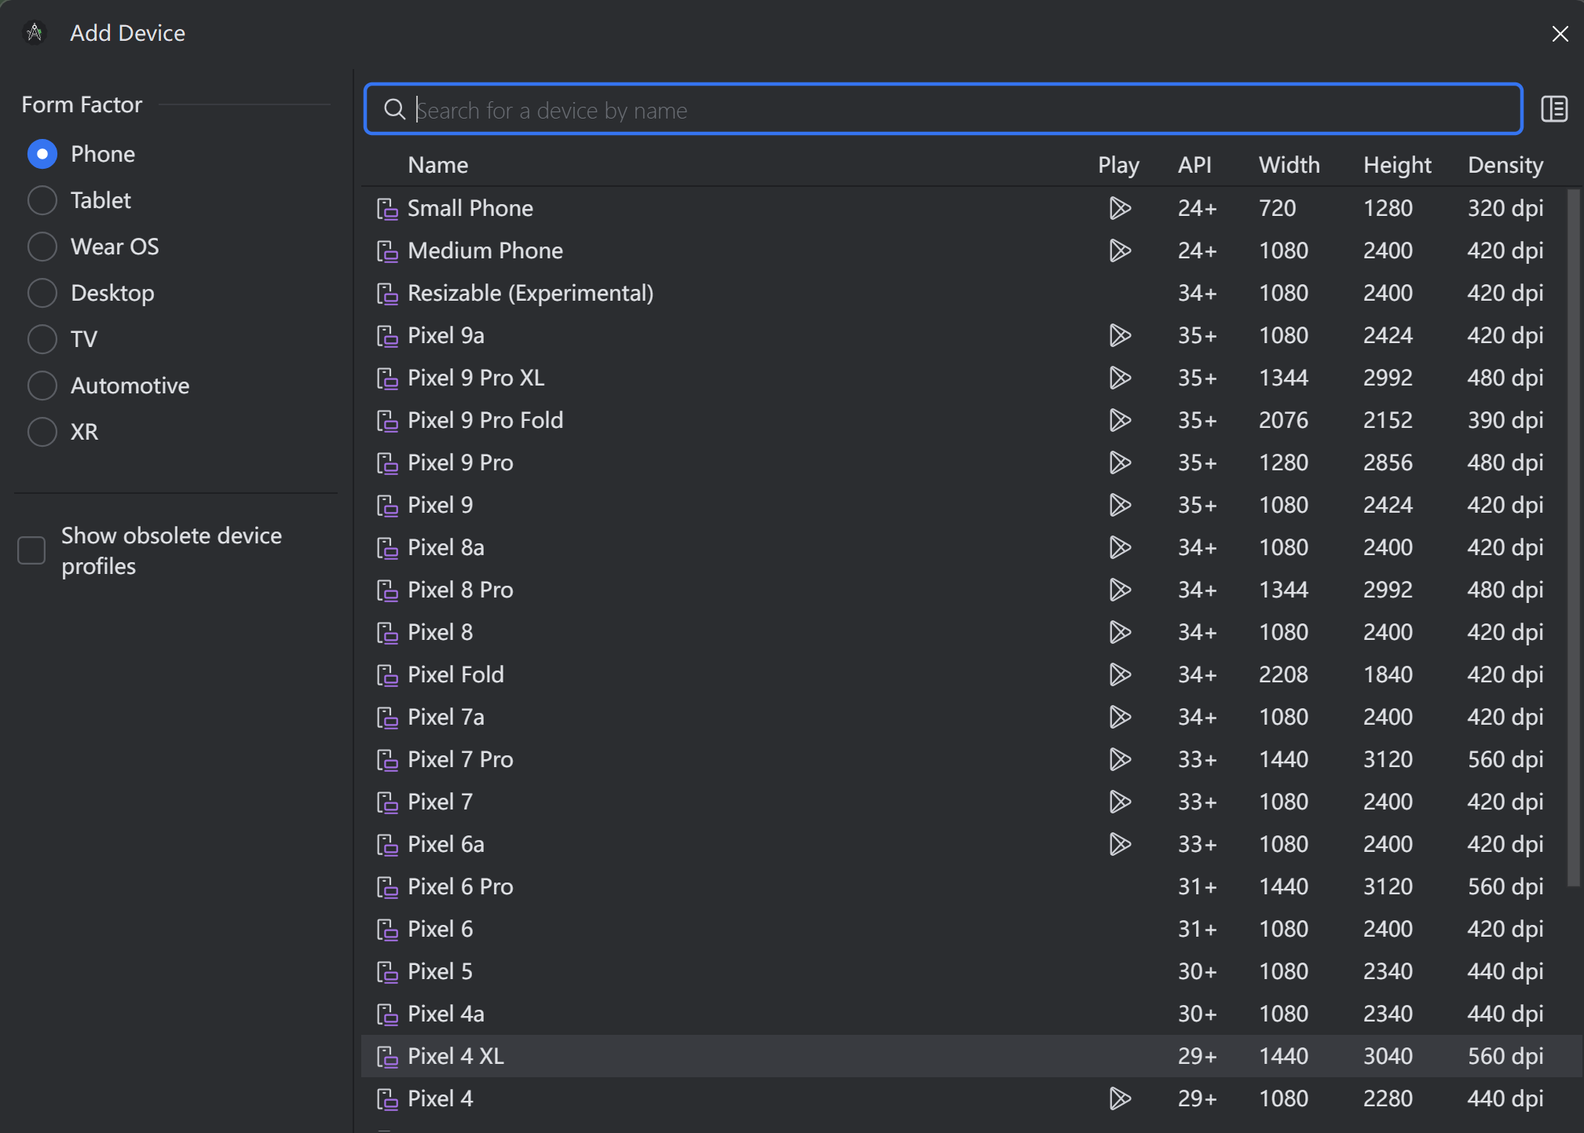This screenshot has width=1584, height=1133.
Task: Click the 2280 height of Pixel 4
Action: click(1388, 1098)
